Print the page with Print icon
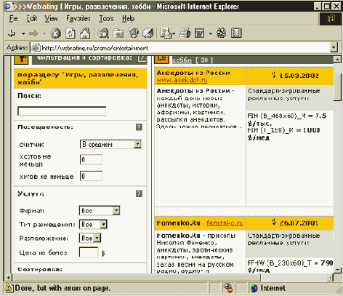 [185, 33]
